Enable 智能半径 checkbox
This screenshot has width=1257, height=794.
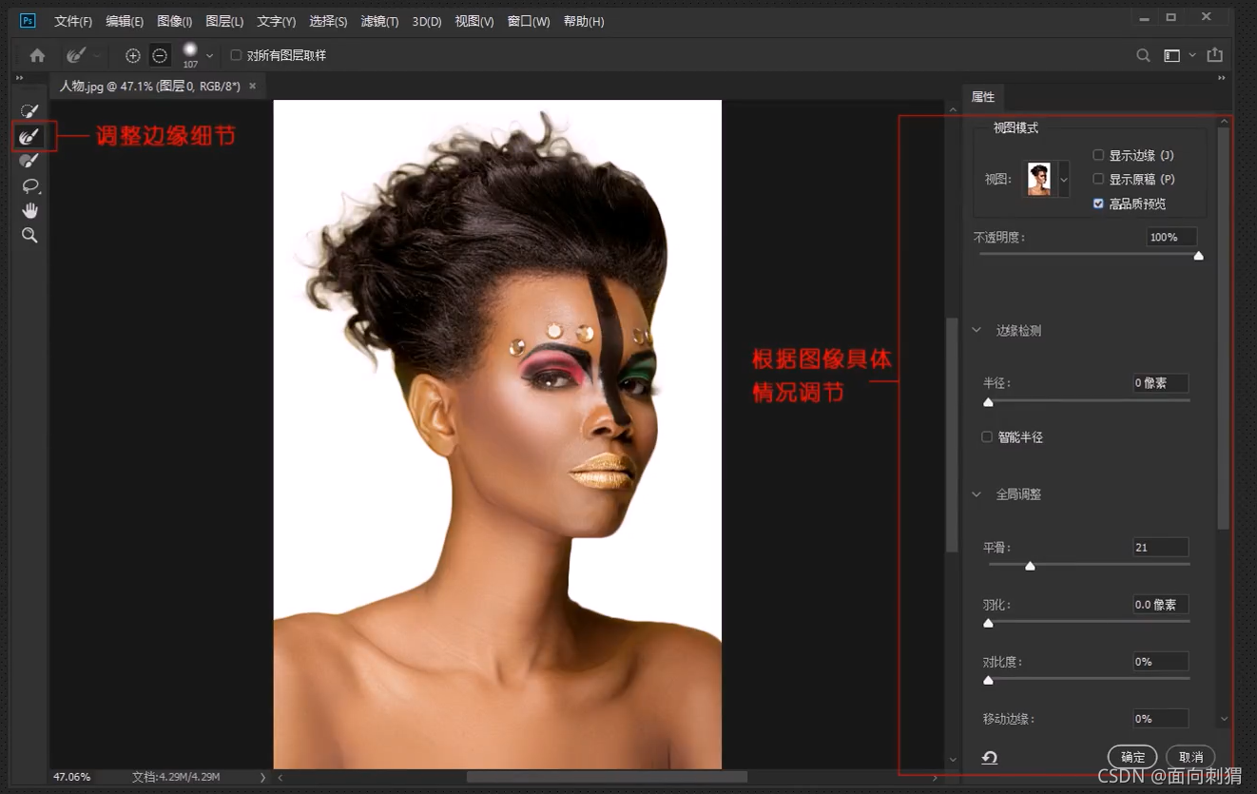[987, 436]
